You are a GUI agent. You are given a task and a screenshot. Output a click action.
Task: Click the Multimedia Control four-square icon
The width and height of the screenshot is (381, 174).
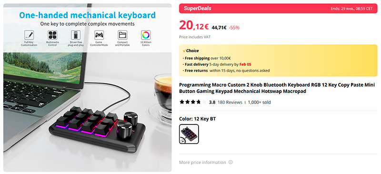tap(52, 35)
